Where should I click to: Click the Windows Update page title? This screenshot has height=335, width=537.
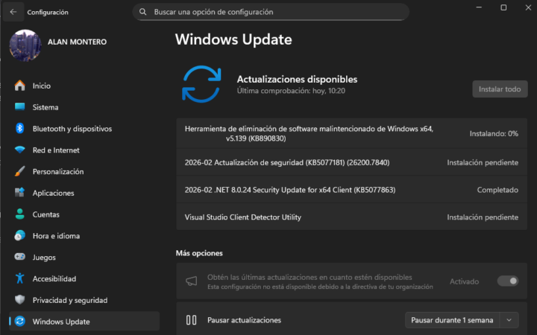[x=233, y=39]
